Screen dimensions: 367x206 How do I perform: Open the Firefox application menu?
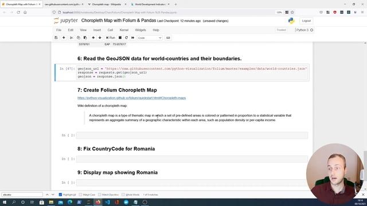click(x=362, y=12)
